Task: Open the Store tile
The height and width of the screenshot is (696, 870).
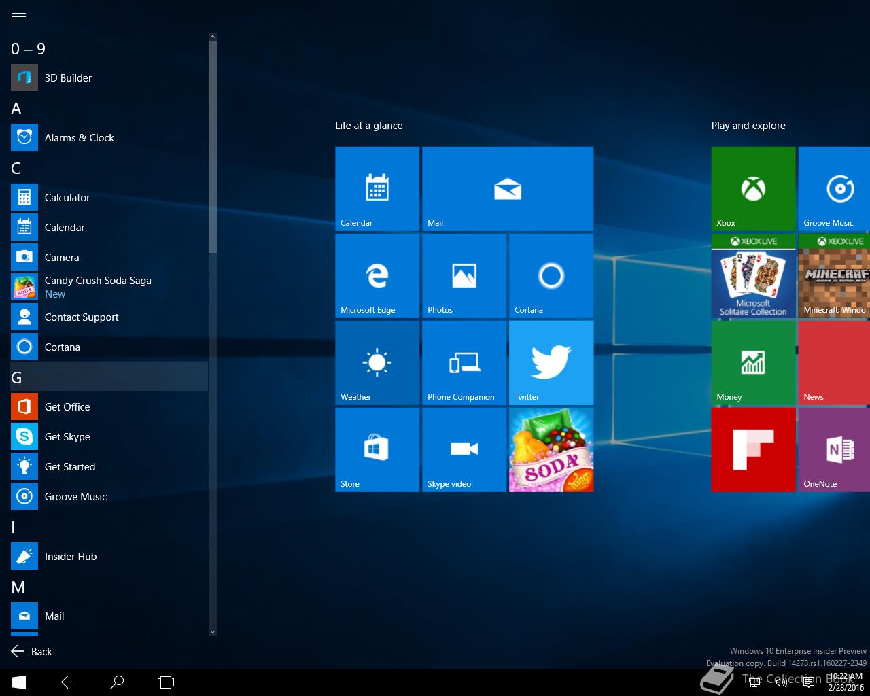Action: point(377,450)
